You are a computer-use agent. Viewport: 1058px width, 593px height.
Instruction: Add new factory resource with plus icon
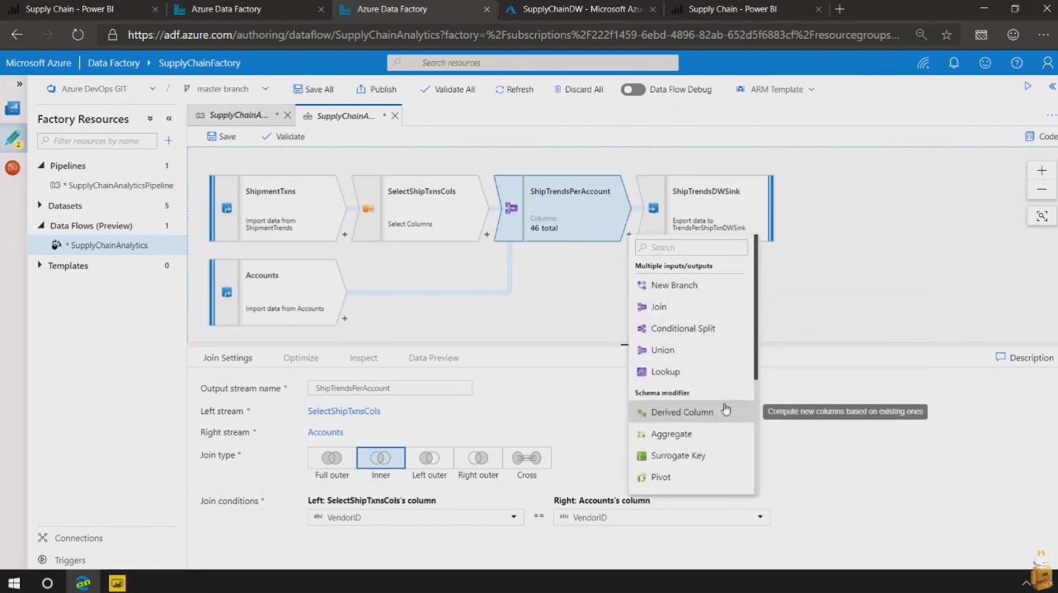(x=168, y=141)
